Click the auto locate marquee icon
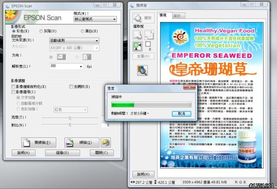This screenshot has height=189, width=277. coord(138,46)
